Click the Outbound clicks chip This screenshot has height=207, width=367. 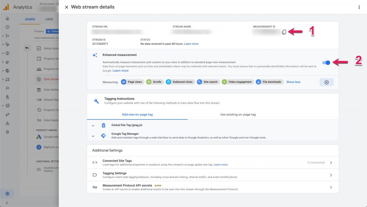pyautogui.click(x=180, y=82)
